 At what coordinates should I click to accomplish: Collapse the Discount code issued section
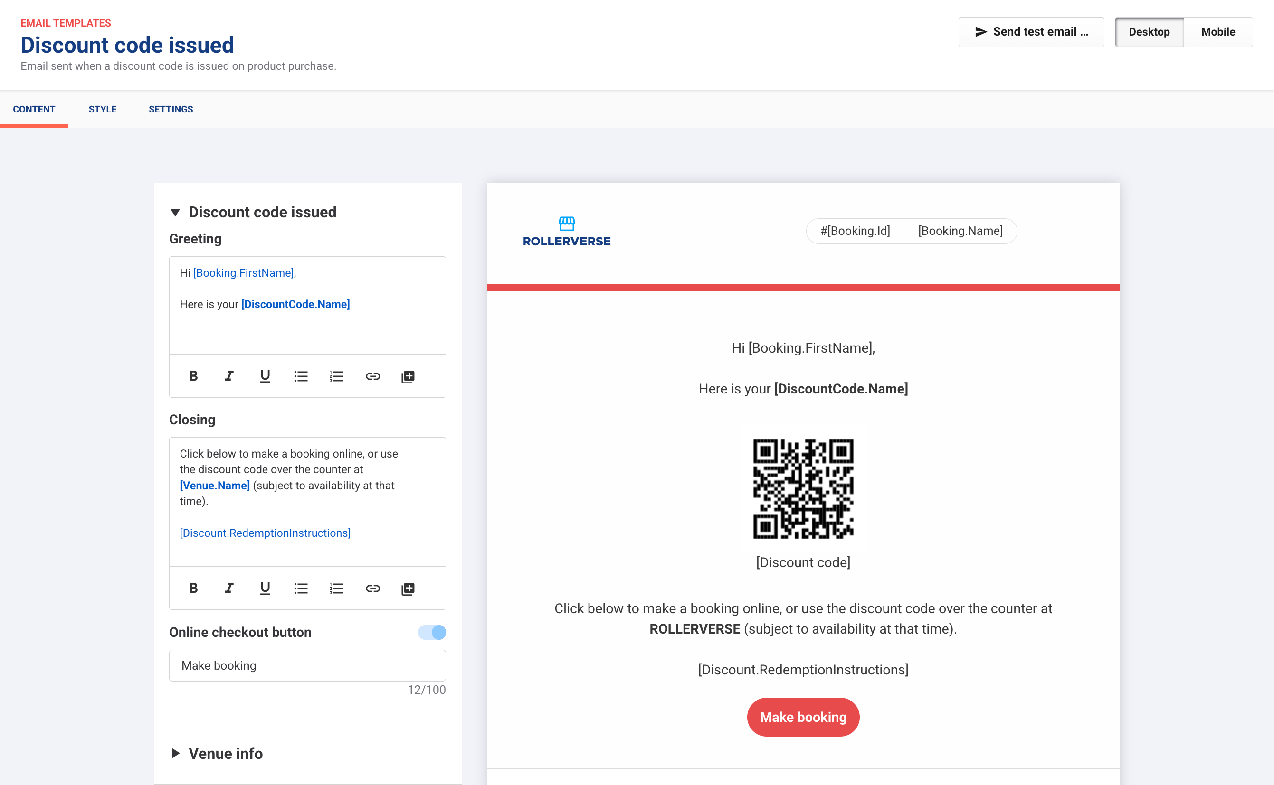pyautogui.click(x=176, y=212)
